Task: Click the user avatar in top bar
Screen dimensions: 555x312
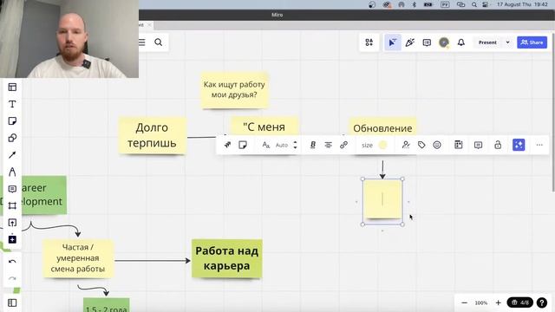Action: [444, 42]
